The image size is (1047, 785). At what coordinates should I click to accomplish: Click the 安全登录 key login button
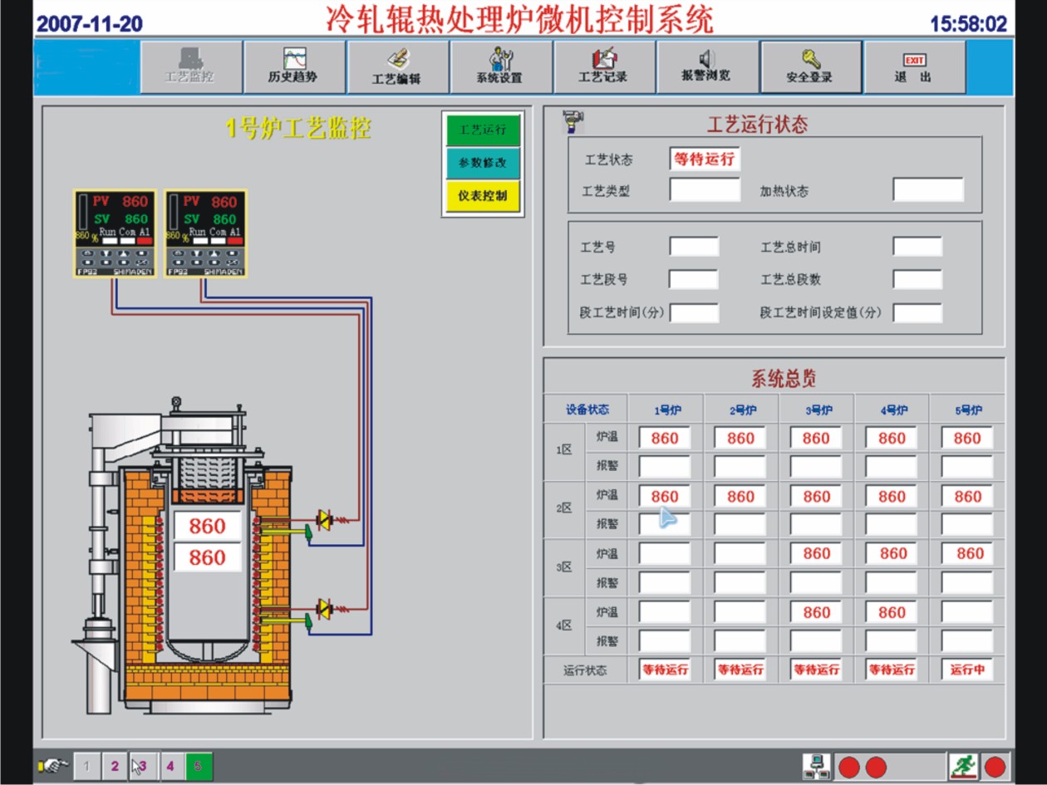point(810,67)
